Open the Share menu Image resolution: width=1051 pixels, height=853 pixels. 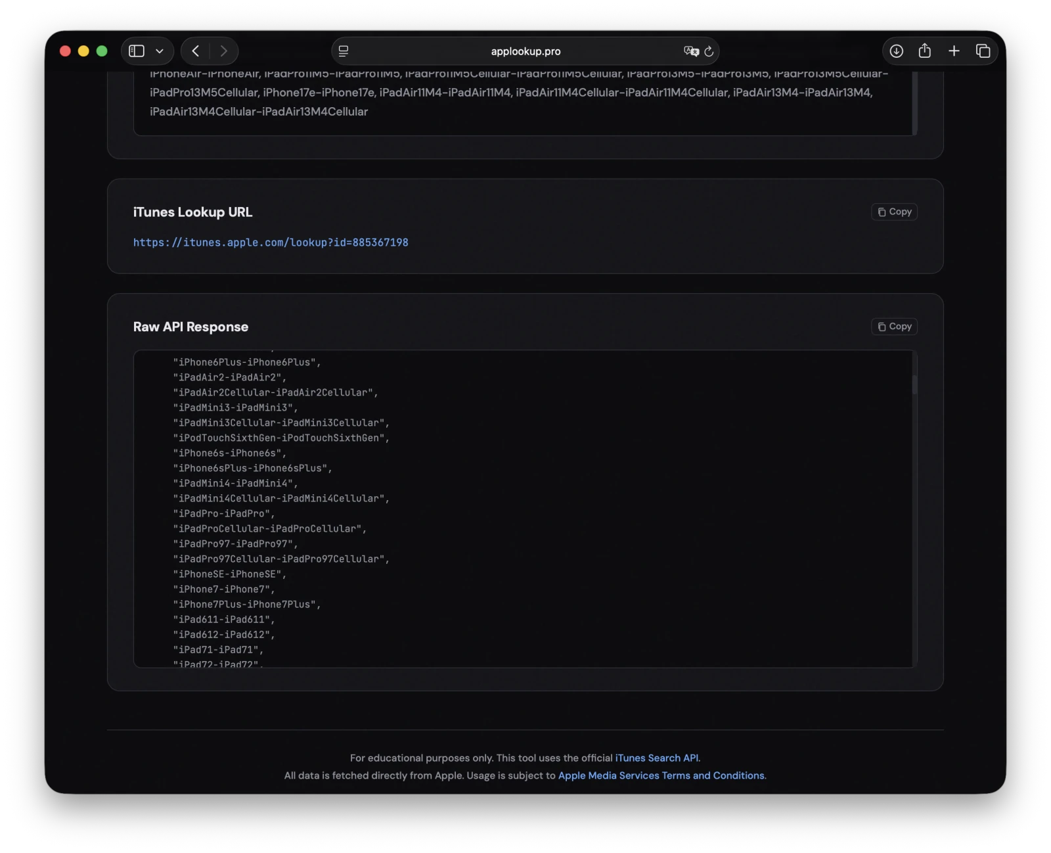925,51
